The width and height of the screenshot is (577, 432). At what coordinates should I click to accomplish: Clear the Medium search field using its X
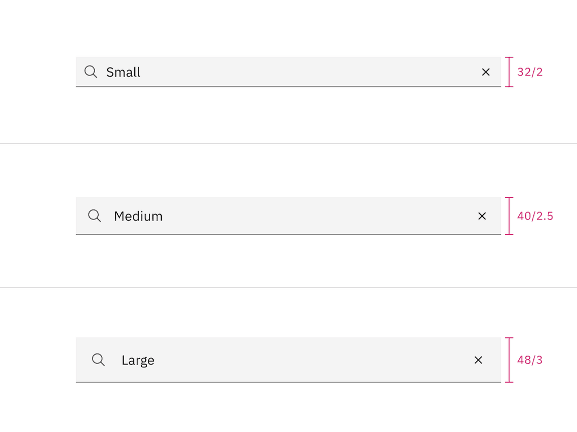click(x=482, y=216)
